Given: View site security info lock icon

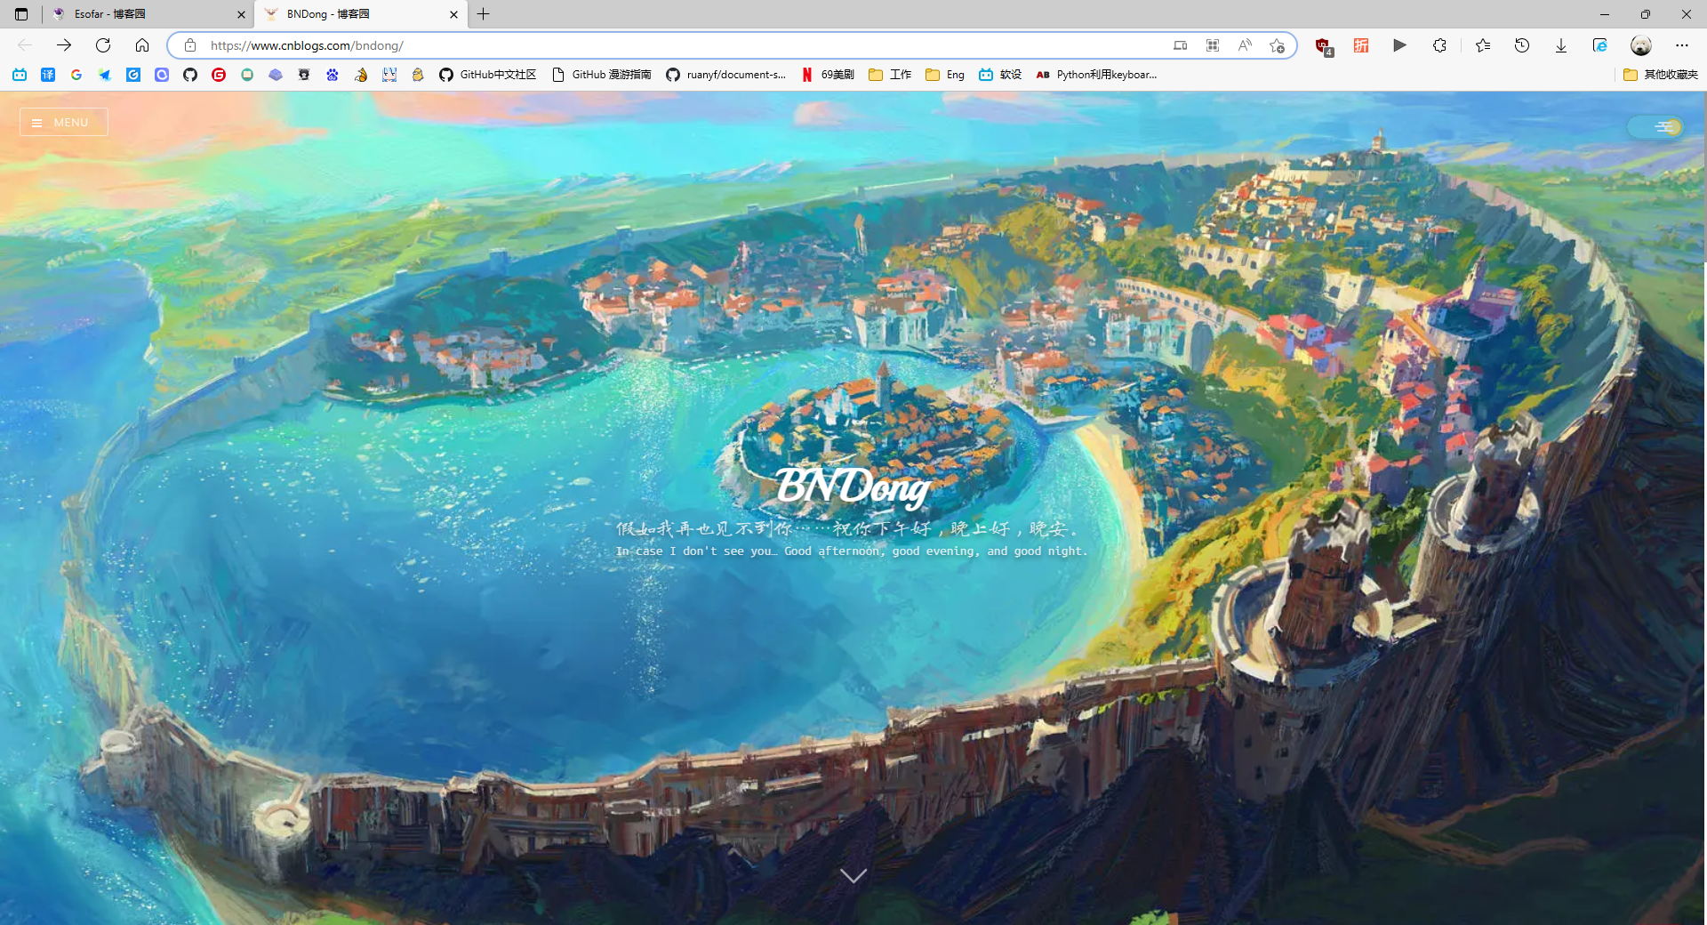Looking at the screenshot, I should [190, 45].
